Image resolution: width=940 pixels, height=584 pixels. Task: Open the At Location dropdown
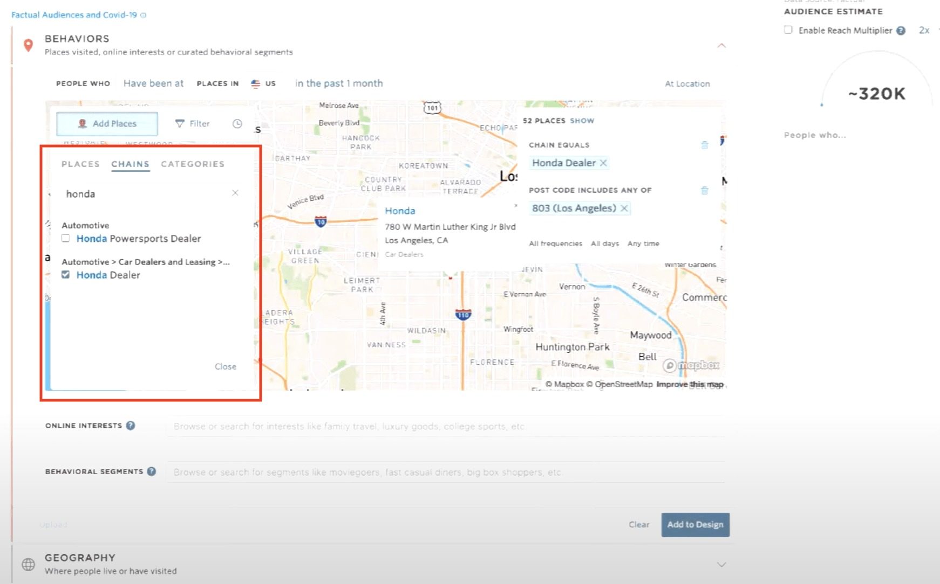[687, 84]
